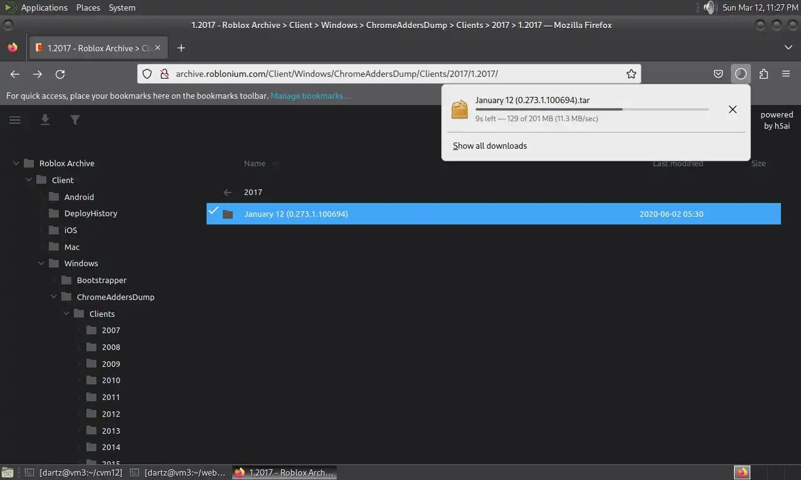Select iOS folder in the tree
801x480 pixels.
71,230
